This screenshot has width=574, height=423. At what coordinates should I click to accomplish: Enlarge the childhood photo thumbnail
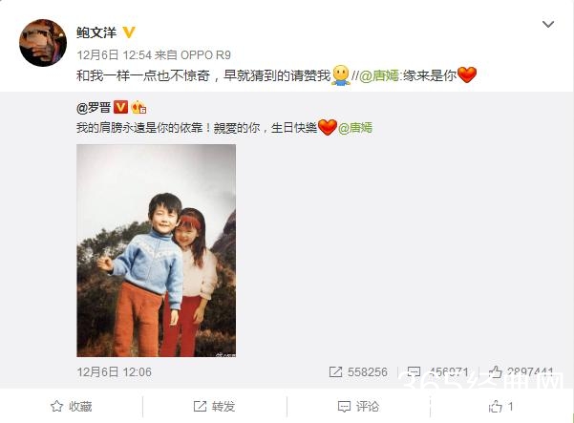coord(156,250)
